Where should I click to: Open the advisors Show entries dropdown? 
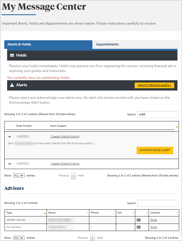[x=19, y=238]
